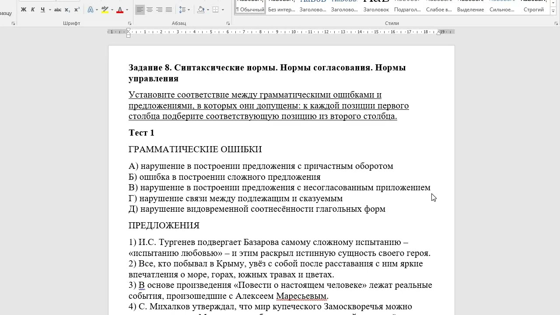Apply the Без интервала style

pyautogui.click(x=281, y=7)
